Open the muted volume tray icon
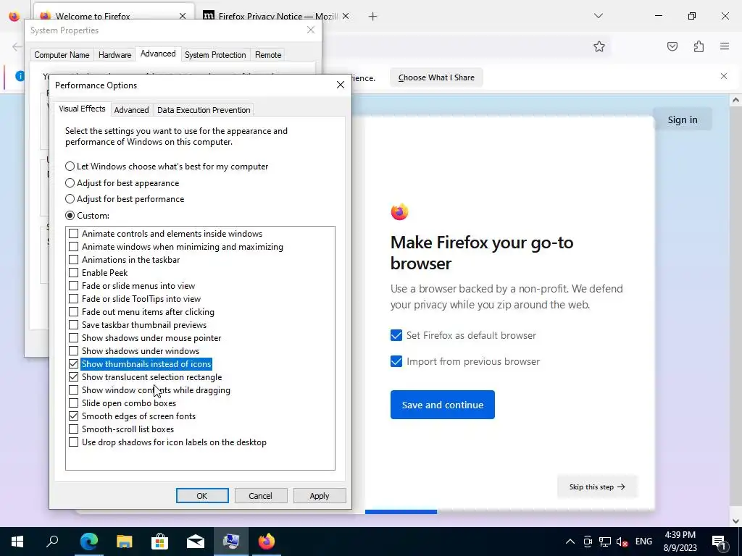 pos(622,542)
